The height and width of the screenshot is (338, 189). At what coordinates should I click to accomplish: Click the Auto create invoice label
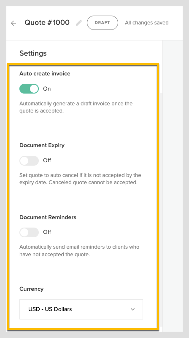45,73
